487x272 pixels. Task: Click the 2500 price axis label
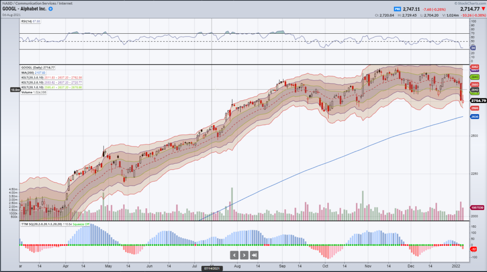(x=474, y=136)
